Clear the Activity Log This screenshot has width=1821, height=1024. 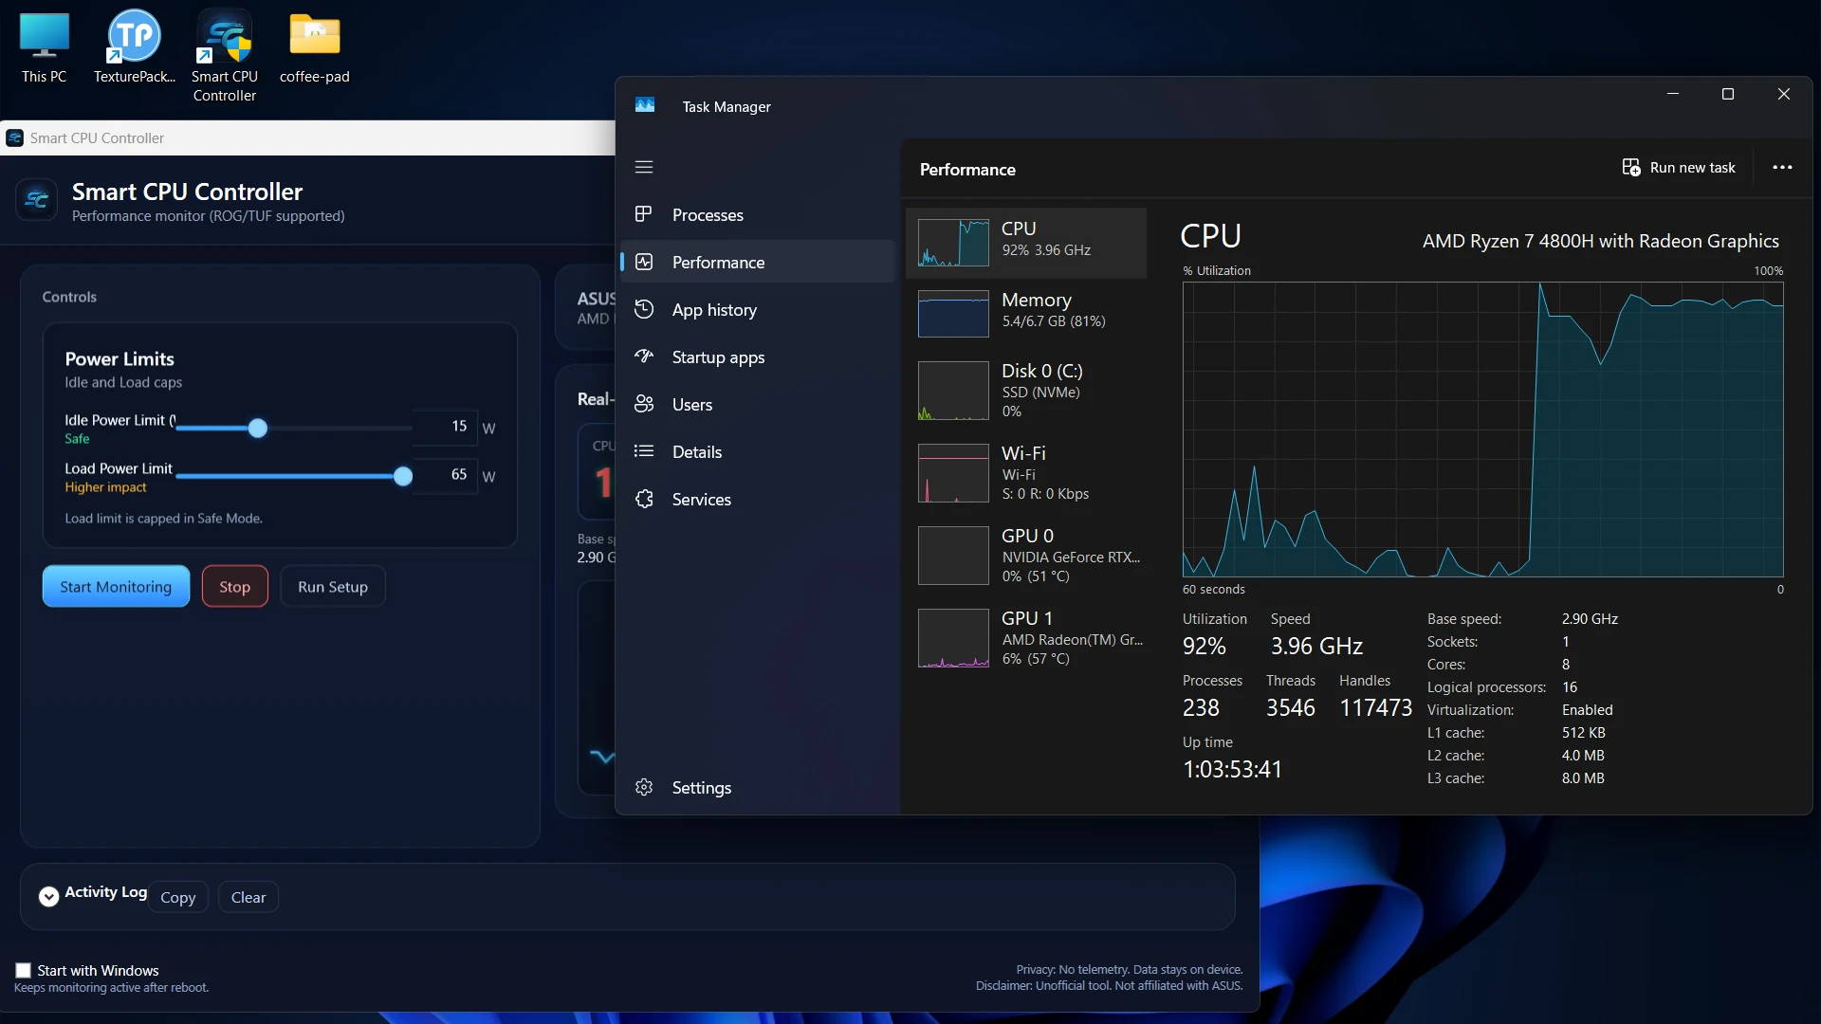click(x=248, y=898)
